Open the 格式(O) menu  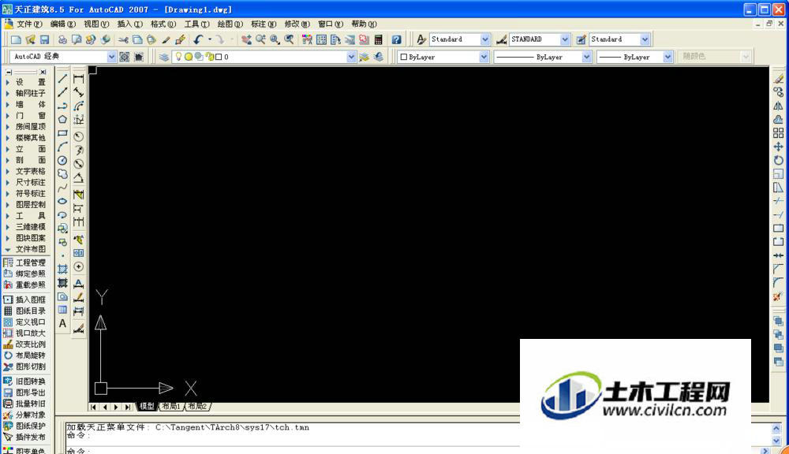163,24
